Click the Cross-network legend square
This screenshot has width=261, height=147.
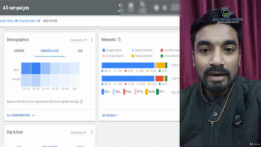point(161,56)
